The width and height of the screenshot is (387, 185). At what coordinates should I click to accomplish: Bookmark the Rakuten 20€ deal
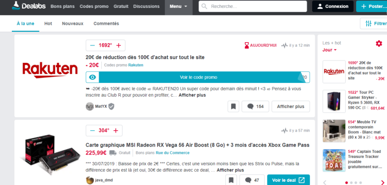point(233,106)
